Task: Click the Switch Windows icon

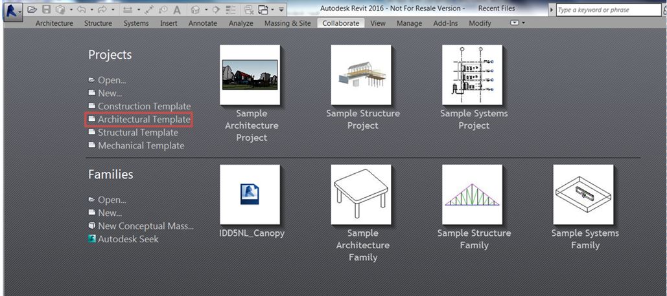Action: coord(263,10)
